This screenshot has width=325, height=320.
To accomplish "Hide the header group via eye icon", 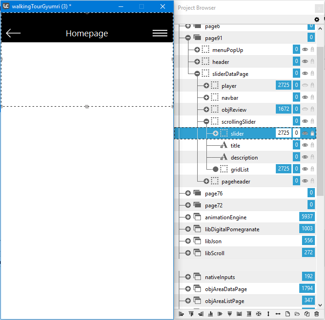I will tap(305, 62).
